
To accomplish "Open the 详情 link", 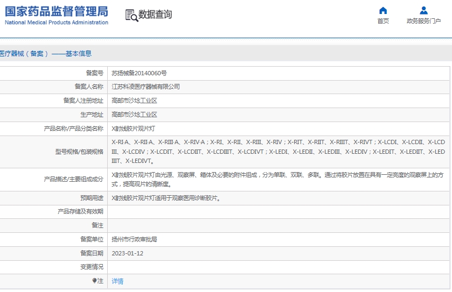I will (117, 281).
